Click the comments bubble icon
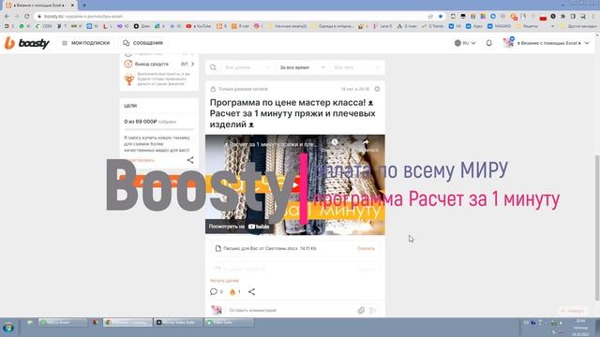The width and height of the screenshot is (600, 337). (x=214, y=291)
